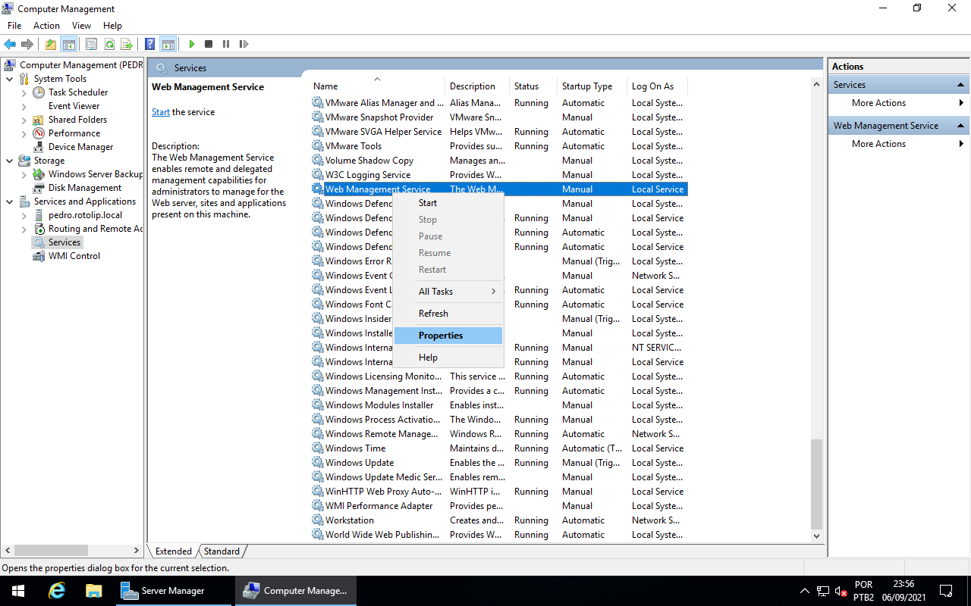The image size is (971, 606).
Task: Sort services by the Name column header
Action: tap(325, 86)
